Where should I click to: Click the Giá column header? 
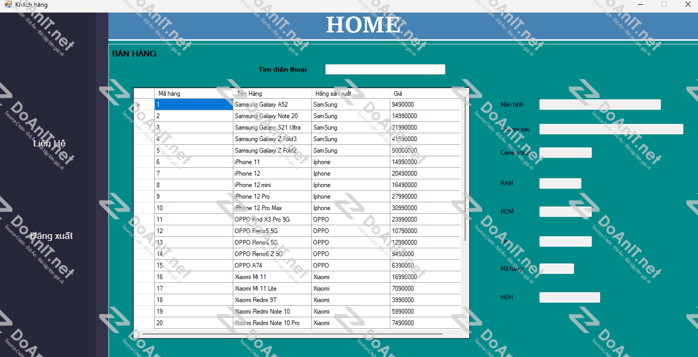425,94
